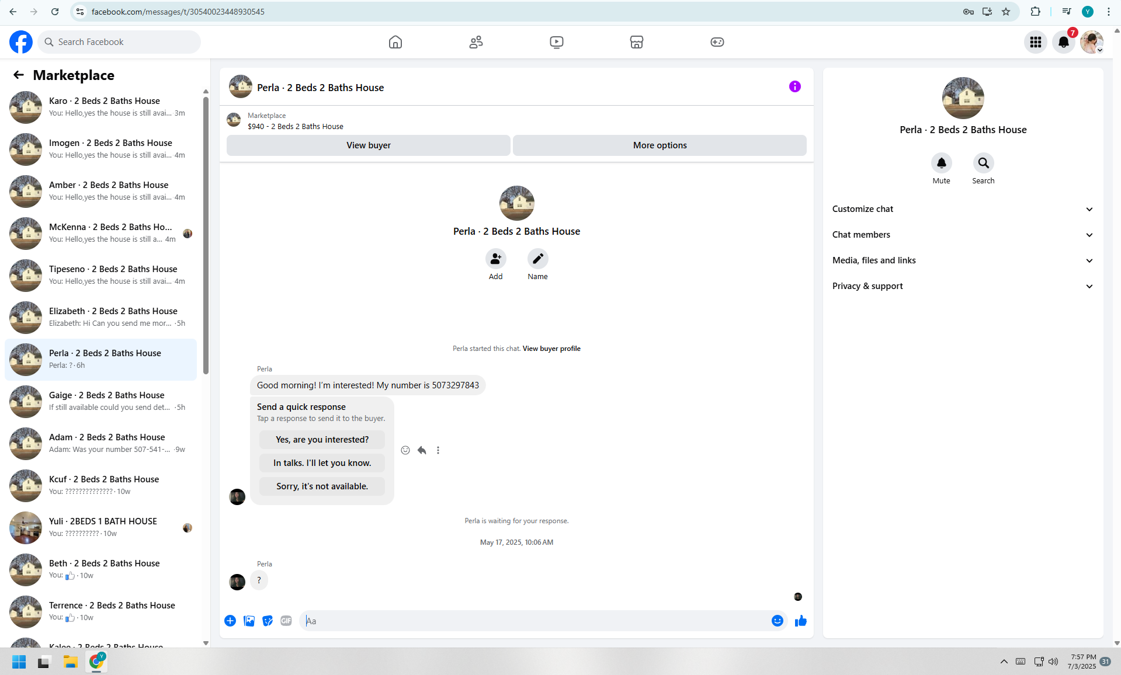Screen dimensions: 1121x675
Task: Open the Kcuf conversation in chat list
Action: (x=100, y=486)
